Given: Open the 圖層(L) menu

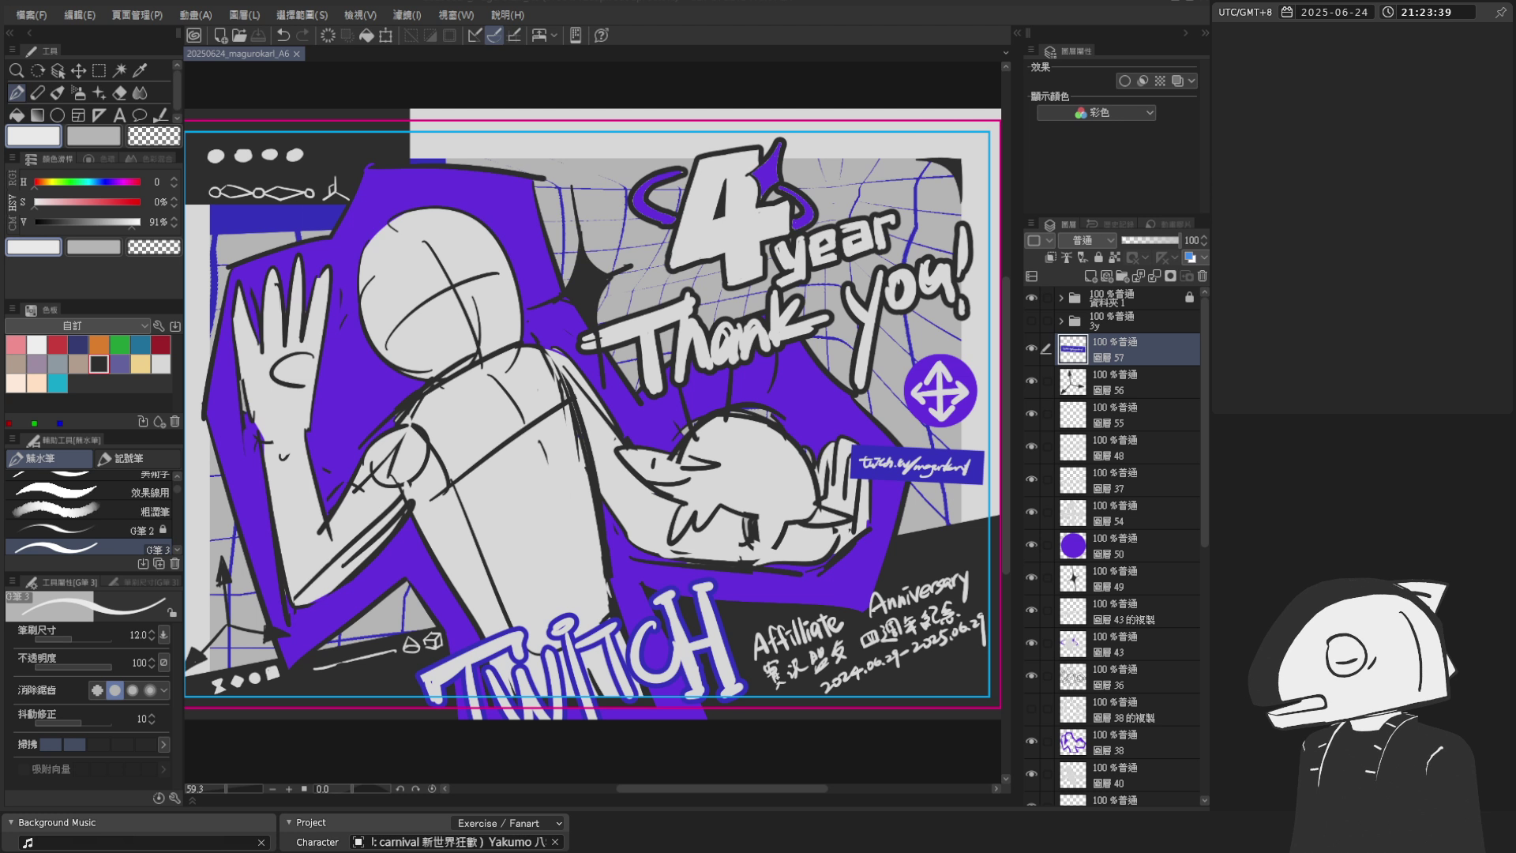Looking at the screenshot, I should click(x=244, y=15).
